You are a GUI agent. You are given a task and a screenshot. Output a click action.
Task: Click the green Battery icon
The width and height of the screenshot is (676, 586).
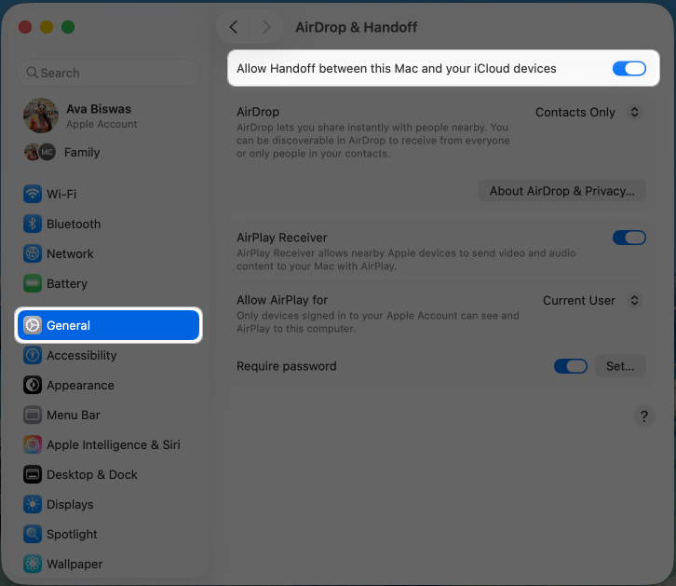(x=33, y=283)
